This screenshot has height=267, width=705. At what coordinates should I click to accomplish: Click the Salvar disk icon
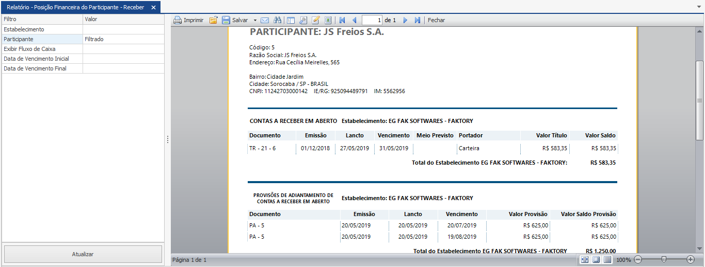click(x=226, y=20)
